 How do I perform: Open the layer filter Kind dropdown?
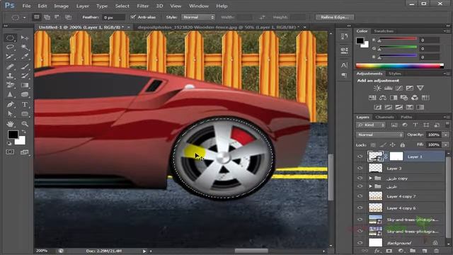coord(371,125)
